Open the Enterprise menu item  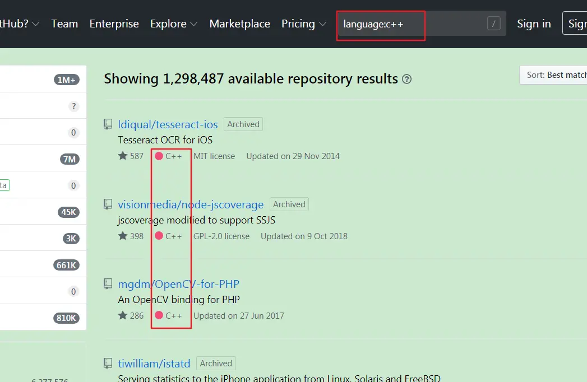click(x=114, y=24)
